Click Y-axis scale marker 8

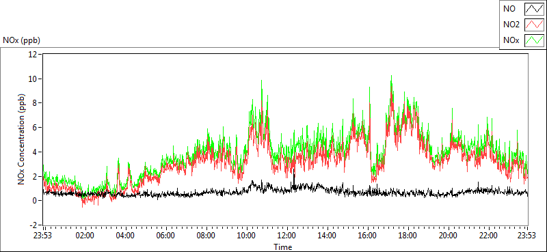[x=36, y=103]
